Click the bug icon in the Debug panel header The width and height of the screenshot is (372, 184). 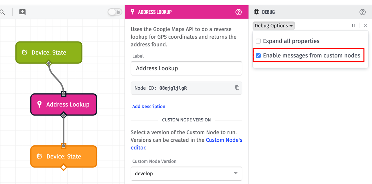256,12
